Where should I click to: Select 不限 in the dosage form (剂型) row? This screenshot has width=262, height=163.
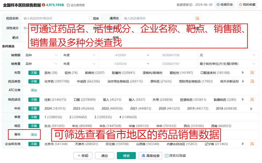(x=34, y=73)
